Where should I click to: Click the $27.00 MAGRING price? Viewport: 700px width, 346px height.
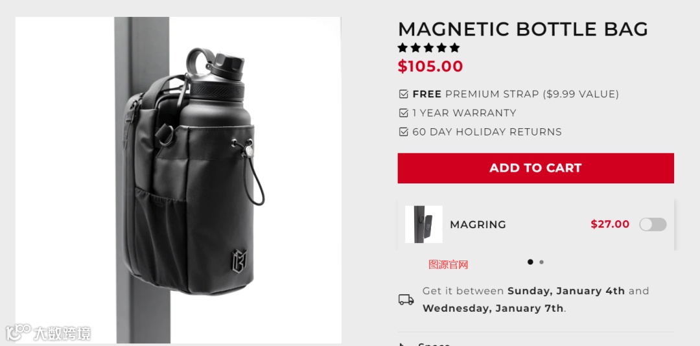click(x=610, y=224)
